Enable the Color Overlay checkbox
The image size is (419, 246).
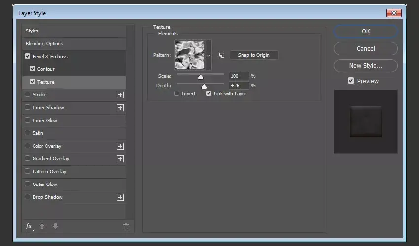27,146
